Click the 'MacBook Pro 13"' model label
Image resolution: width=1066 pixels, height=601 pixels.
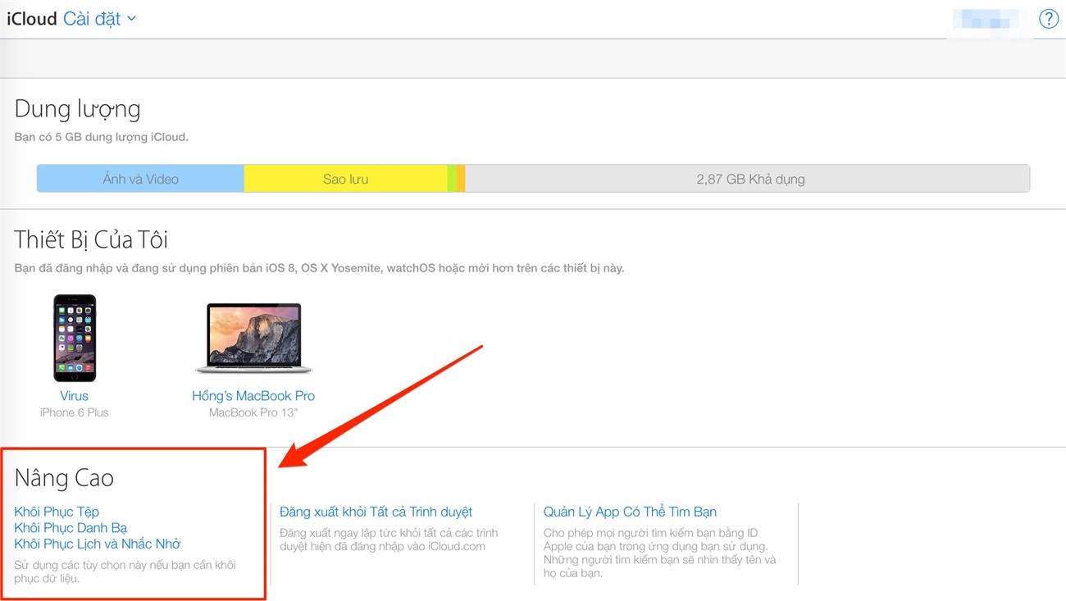253,412
